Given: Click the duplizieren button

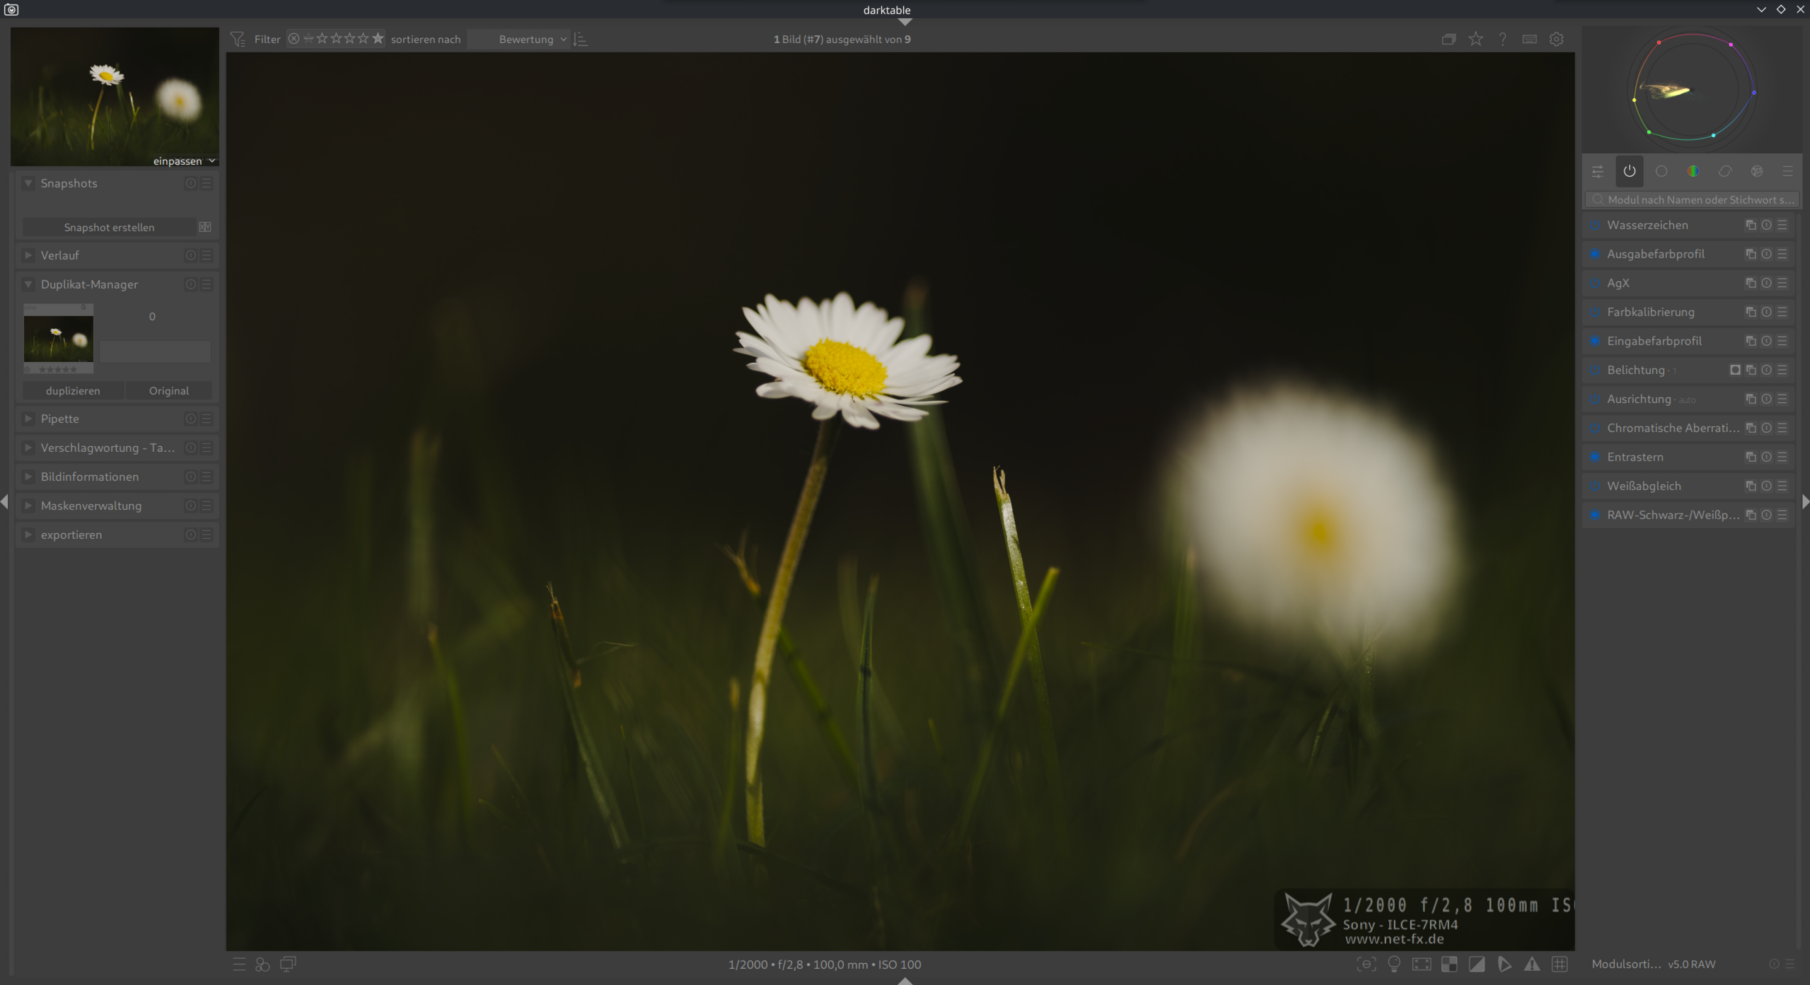Looking at the screenshot, I should [73, 390].
